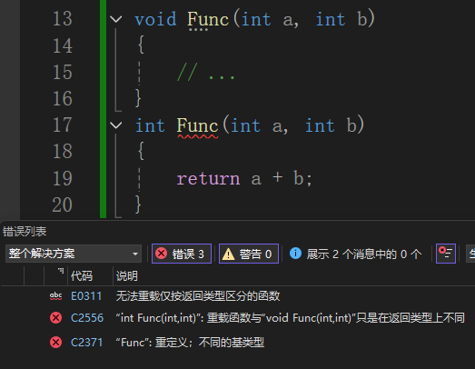Open the E0311 error code link

(x=86, y=296)
